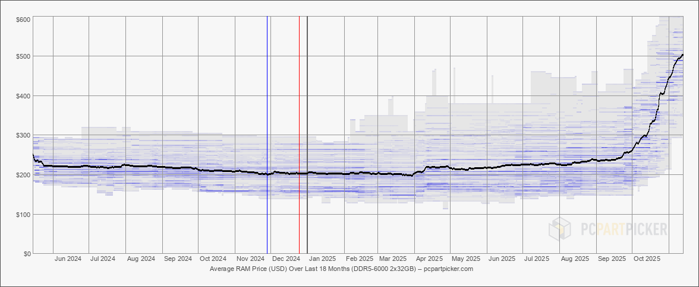
Task: Click the Jun 2025 axis label
Action: (x=502, y=259)
